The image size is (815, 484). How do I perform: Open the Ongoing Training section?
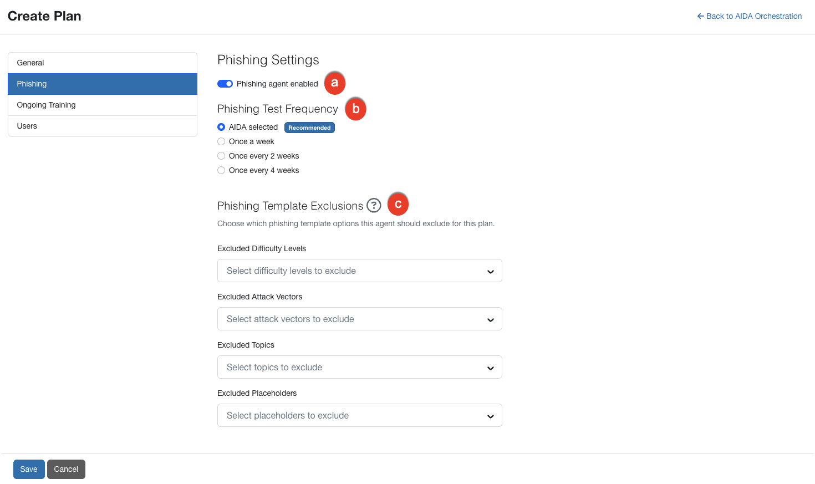click(x=103, y=105)
